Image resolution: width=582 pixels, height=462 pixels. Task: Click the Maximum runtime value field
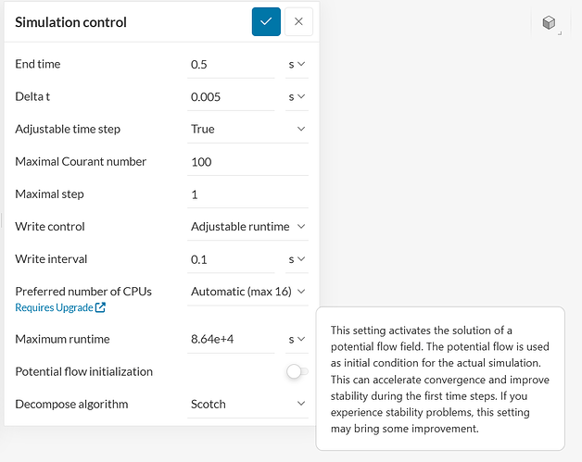[x=230, y=339]
